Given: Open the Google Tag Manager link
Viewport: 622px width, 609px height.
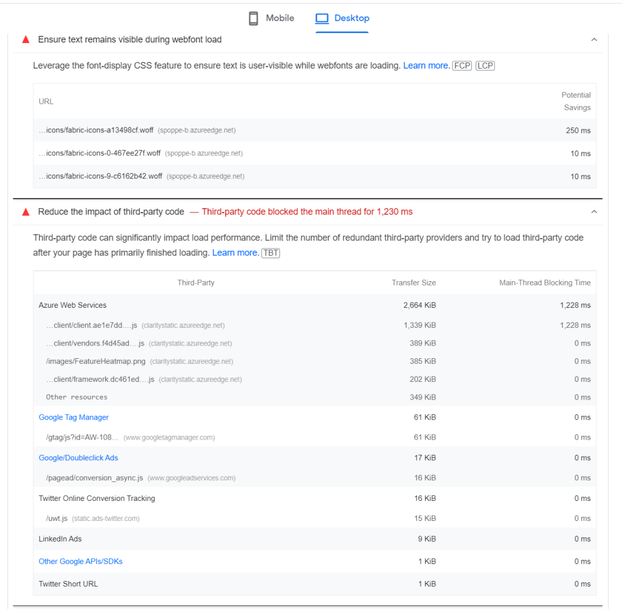Looking at the screenshot, I should (73, 417).
